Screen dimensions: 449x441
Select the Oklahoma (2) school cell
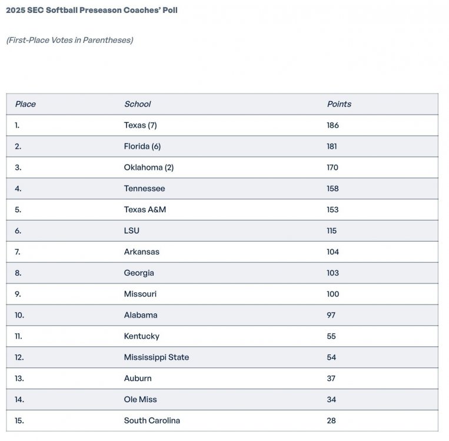[149, 168]
